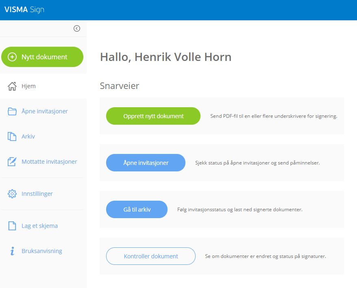Viewport: 357px width, 288px height.
Task: Click the Hjem house icon
Action: (12, 87)
